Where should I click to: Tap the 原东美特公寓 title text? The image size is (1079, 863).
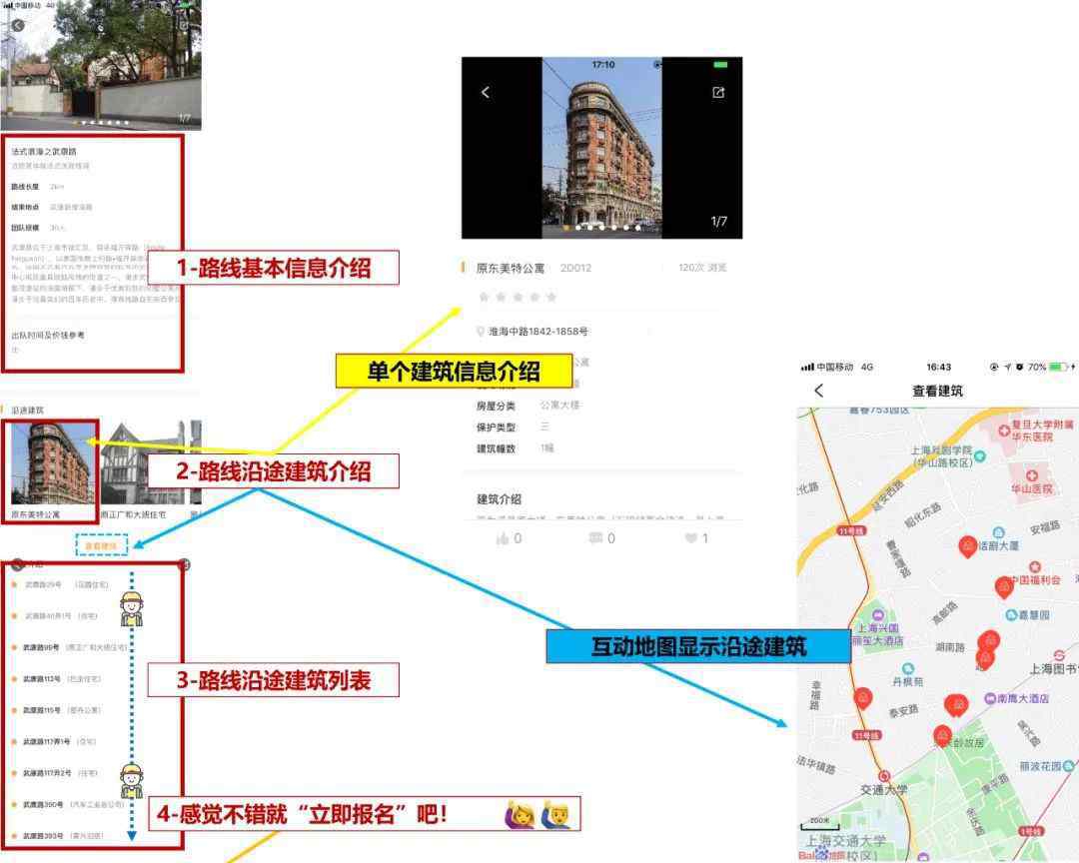coord(510,268)
